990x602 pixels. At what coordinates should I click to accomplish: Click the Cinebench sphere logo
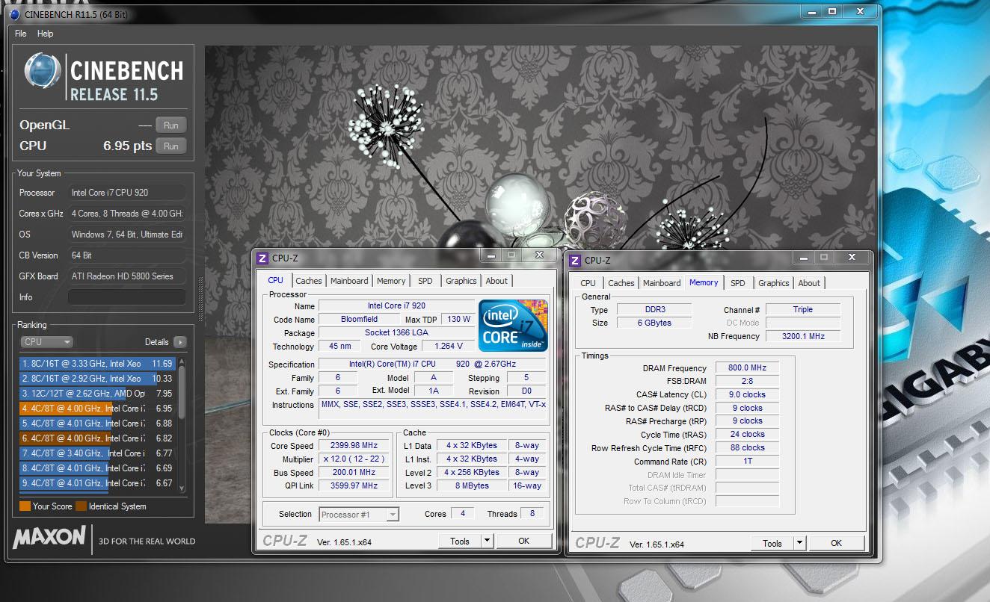[x=41, y=72]
